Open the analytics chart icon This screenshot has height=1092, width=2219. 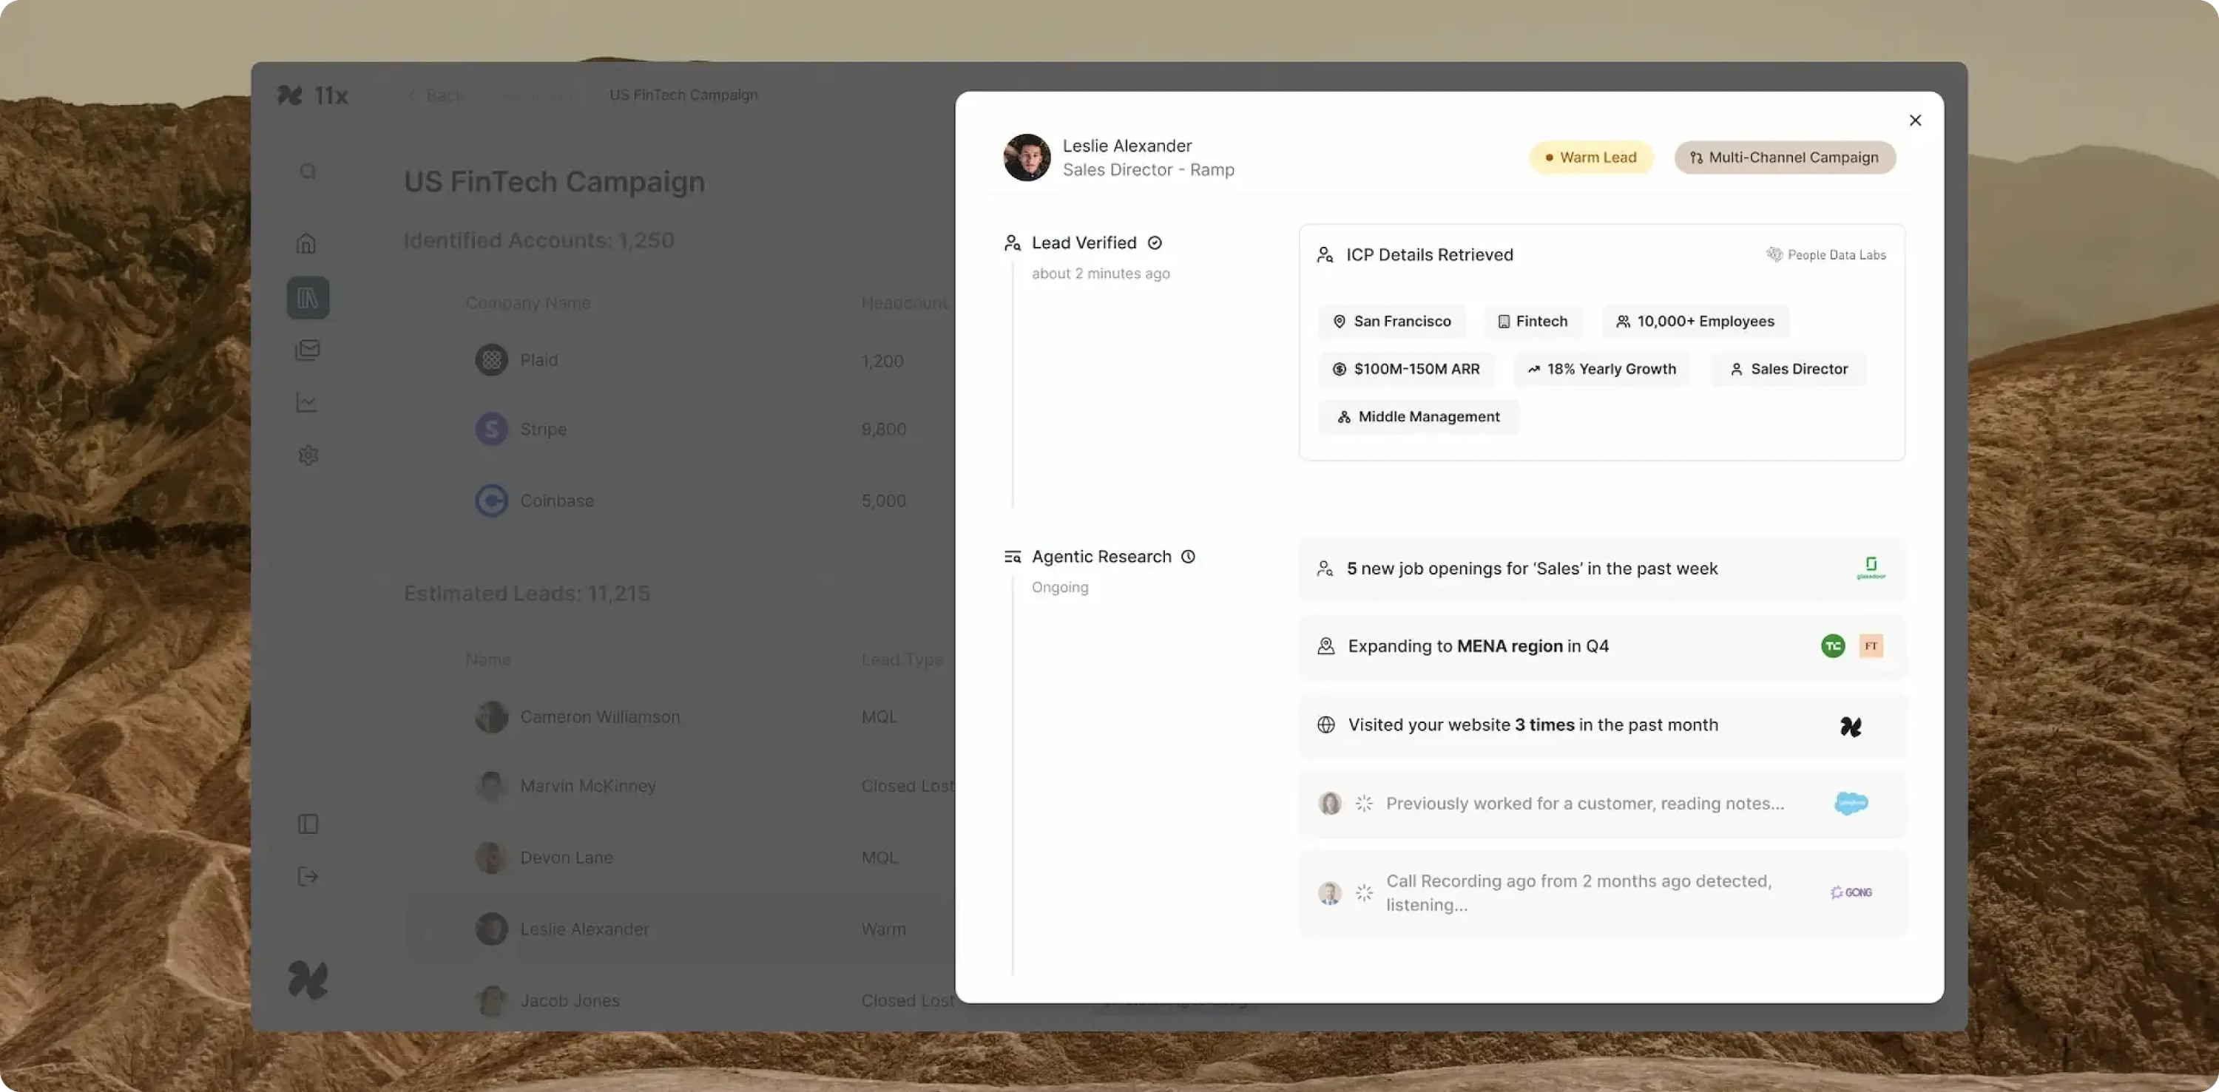307,402
